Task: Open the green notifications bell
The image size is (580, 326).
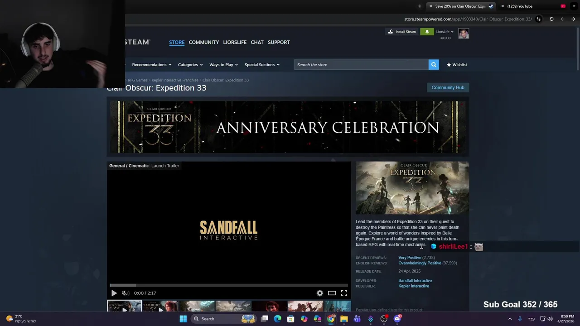Action: coord(427,32)
